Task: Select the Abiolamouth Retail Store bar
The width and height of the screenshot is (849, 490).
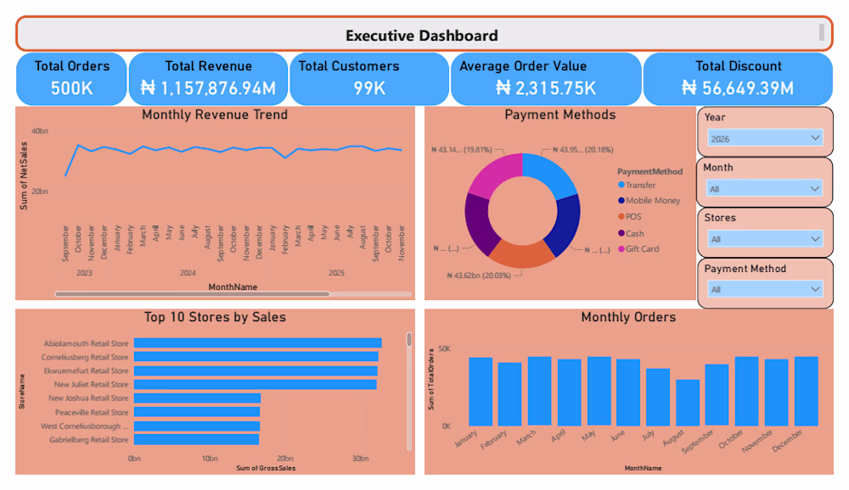Action: point(258,342)
